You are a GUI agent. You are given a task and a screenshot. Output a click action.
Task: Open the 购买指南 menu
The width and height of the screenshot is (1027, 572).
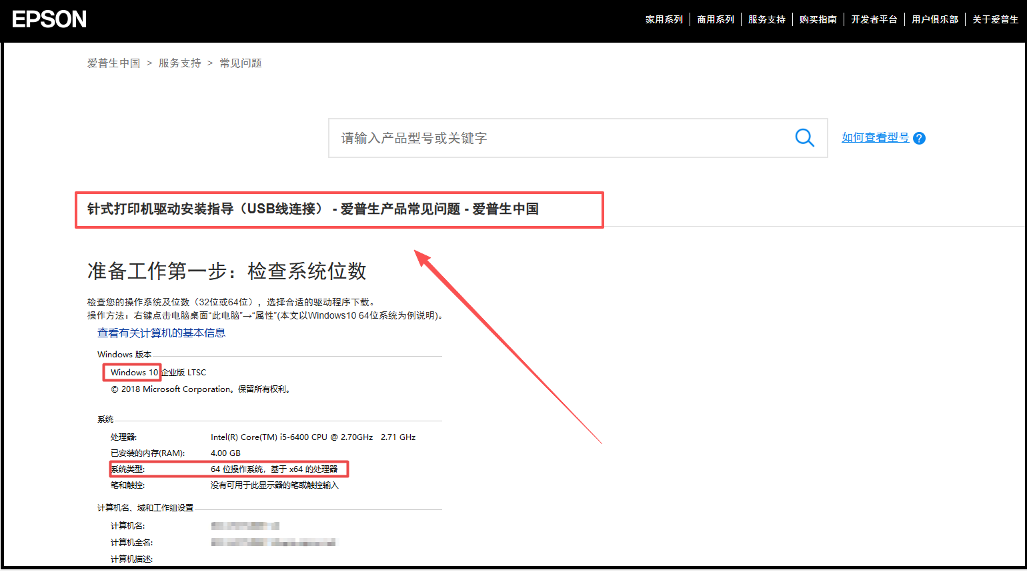click(x=818, y=19)
